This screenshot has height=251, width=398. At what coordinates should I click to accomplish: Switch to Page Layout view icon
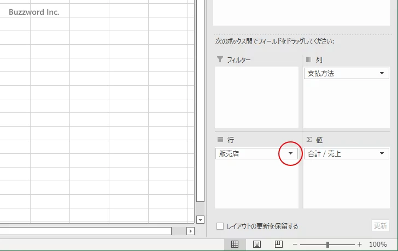pyautogui.click(x=257, y=244)
